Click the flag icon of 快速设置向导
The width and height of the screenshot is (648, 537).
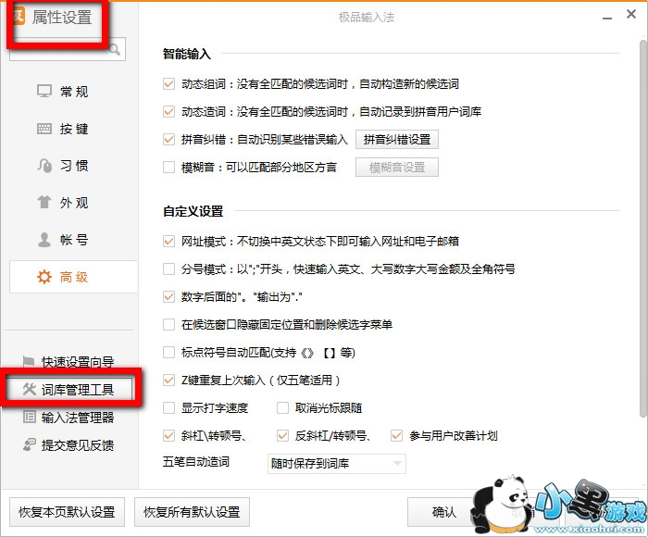click(x=29, y=362)
